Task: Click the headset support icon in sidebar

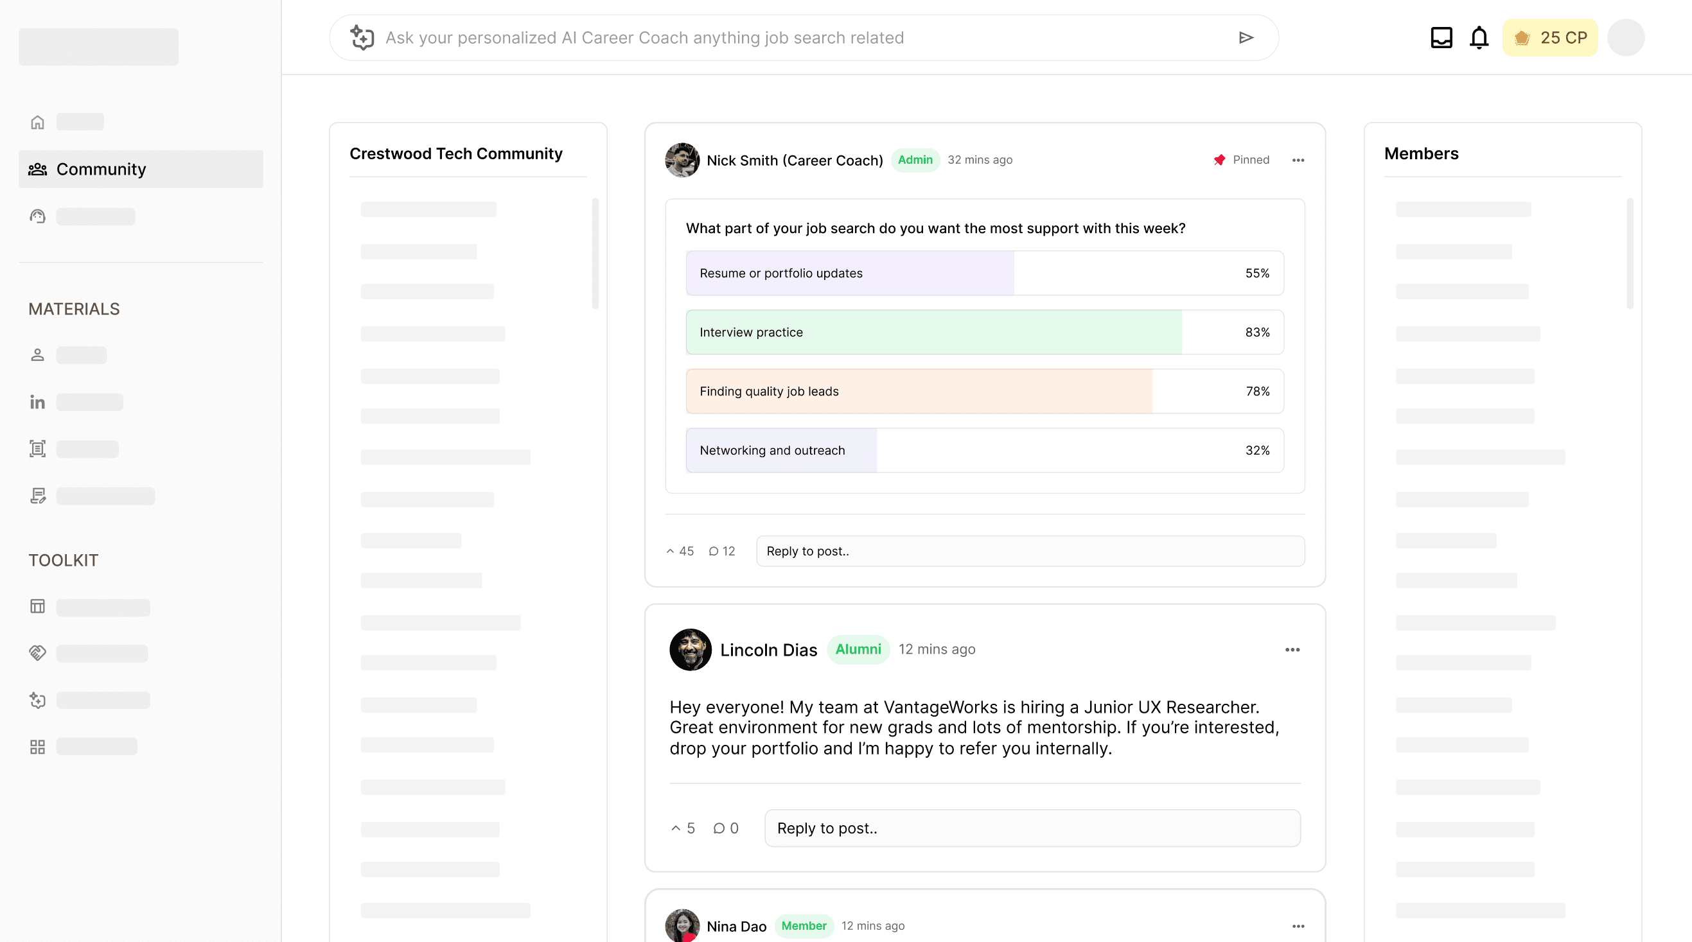Action: (x=37, y=216)
